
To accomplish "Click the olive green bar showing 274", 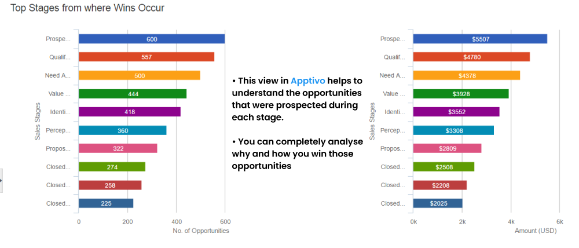I will 112,167.
